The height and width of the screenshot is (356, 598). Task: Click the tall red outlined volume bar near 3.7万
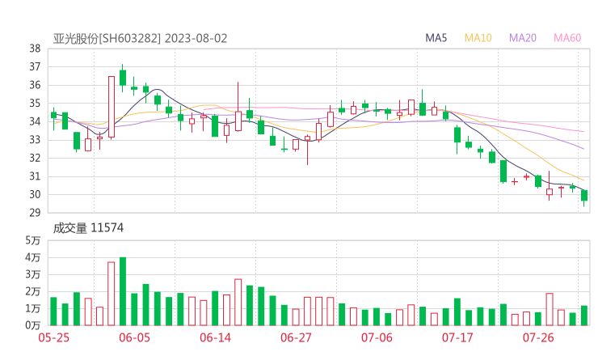click(112, 294)
